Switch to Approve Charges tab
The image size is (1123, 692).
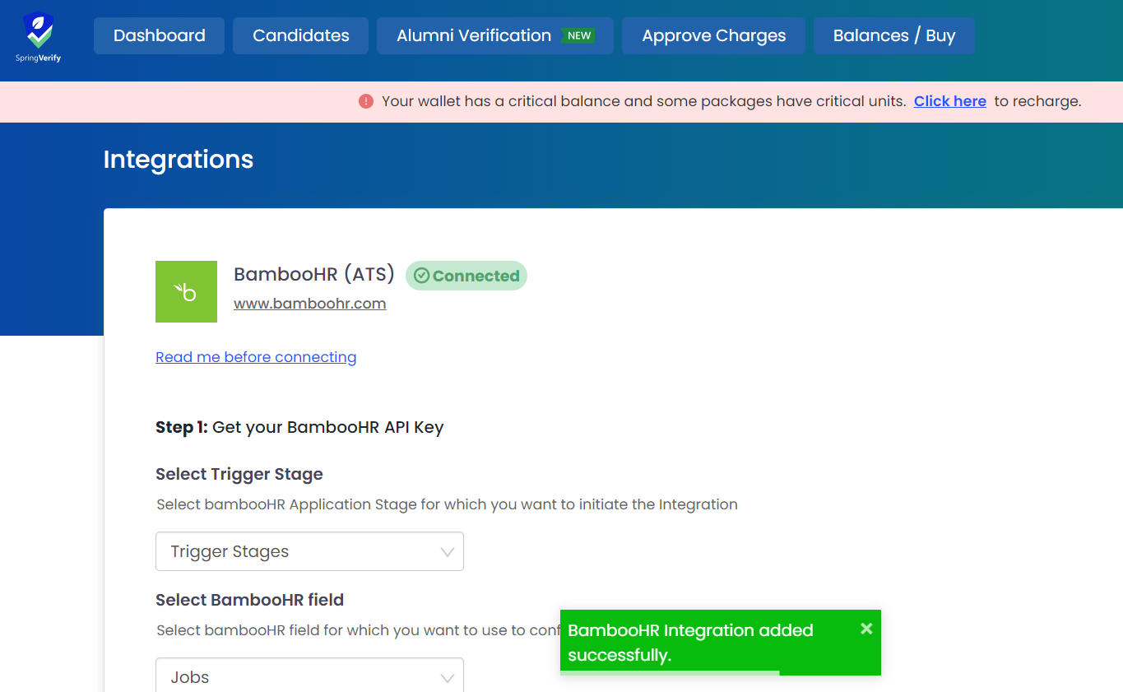click(x=713, y=35)
